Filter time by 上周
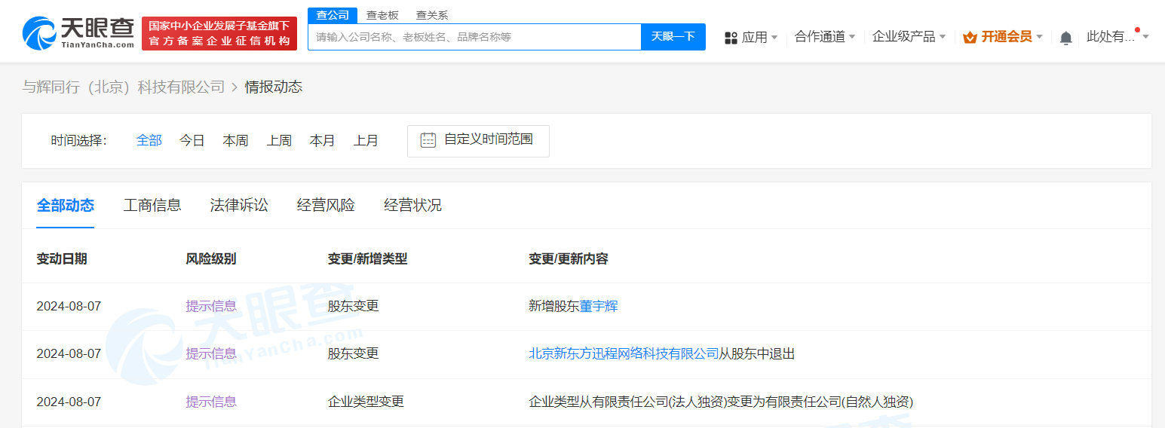The width and height of the screenshot is (1165, 428). click(279, 141)
